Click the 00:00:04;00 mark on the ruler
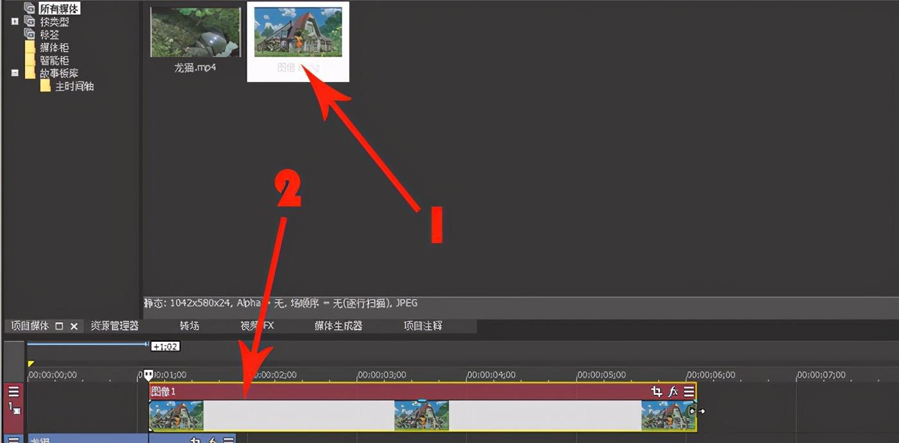The image size is (899, 443). point(492,374)
